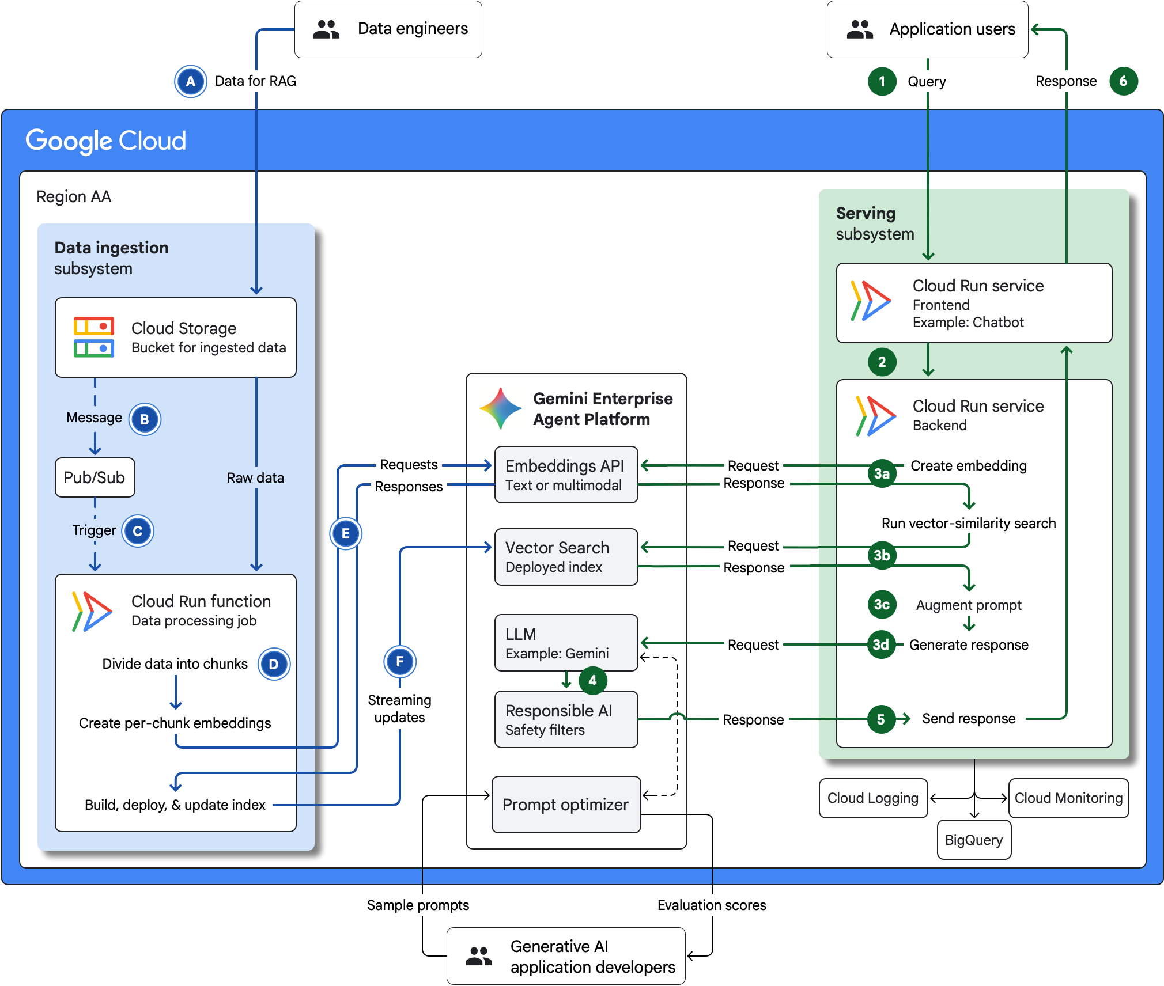Click the blue "Requests" label
1164x986 pixels.
click(409, 465)
